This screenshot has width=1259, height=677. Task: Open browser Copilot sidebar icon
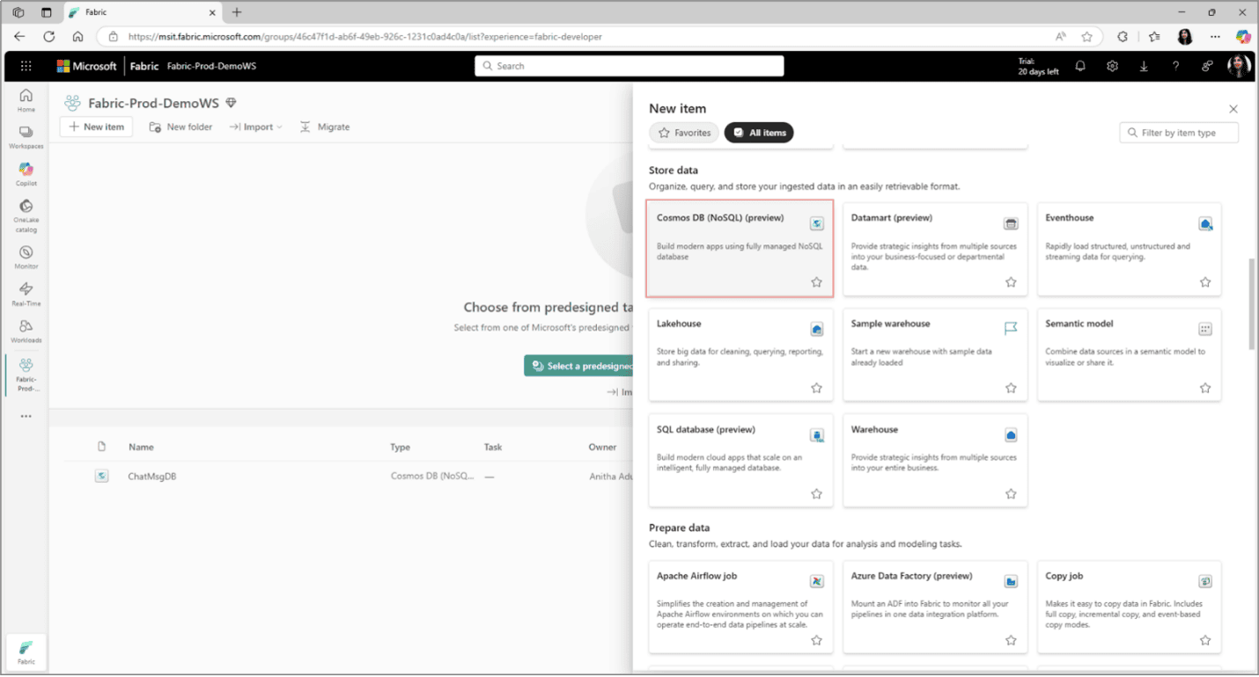[x=1243, y=37]
